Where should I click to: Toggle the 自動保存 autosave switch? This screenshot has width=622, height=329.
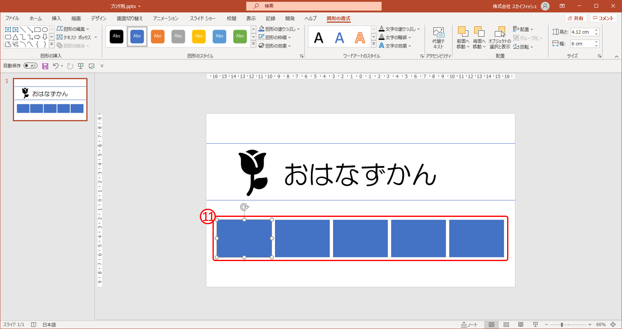30,66
